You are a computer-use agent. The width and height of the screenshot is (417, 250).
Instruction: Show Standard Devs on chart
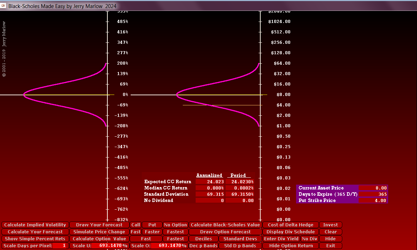[240, 239]
